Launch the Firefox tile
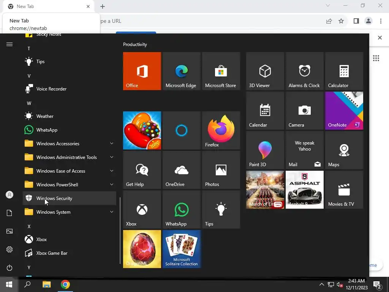389x292 pixels. coord(221,130)
